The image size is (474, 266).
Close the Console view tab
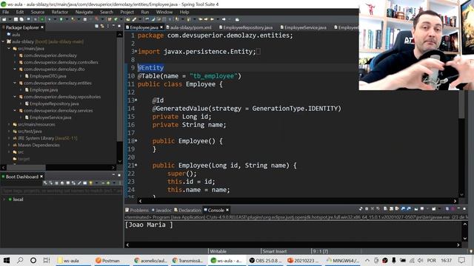227,210
